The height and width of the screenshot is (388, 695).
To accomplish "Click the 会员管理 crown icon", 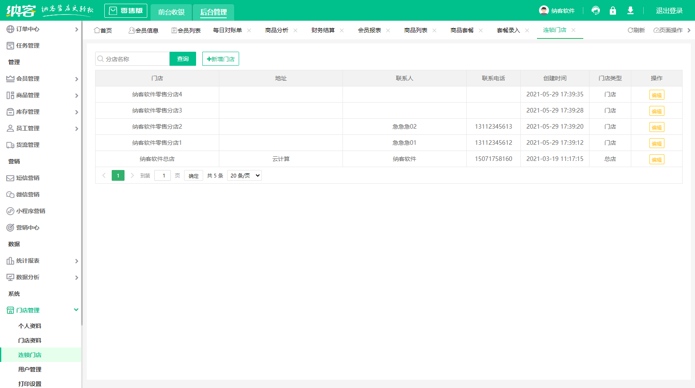I will [x=10, y=79].
